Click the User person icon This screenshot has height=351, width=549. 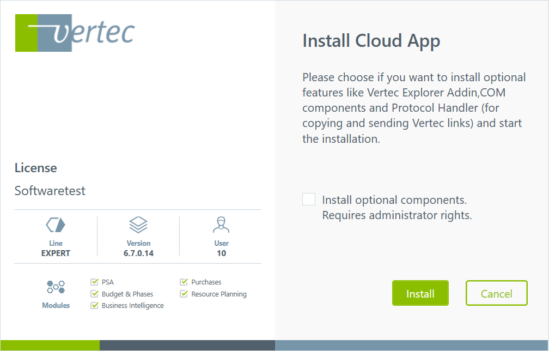[x=221, y=225]
